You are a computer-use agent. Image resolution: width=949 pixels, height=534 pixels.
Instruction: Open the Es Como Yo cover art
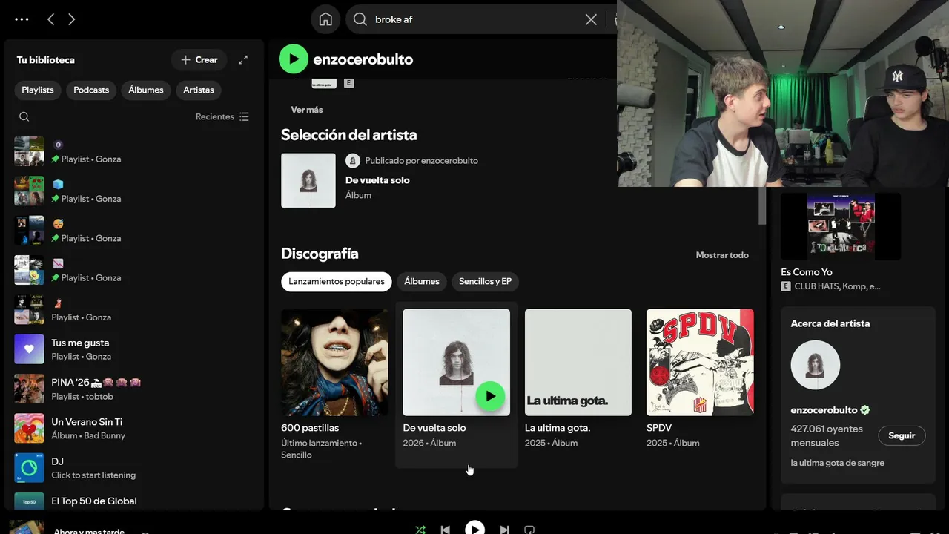pyautogui.click(x=841, y=227)
